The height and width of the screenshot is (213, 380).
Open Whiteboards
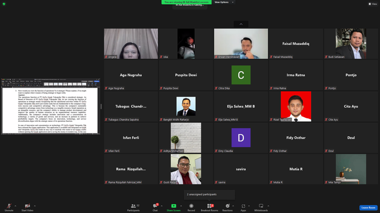(261, 207)
